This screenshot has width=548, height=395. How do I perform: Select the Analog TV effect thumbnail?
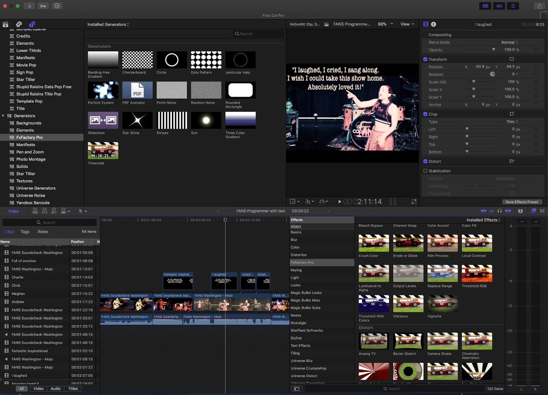pos(374,341)
